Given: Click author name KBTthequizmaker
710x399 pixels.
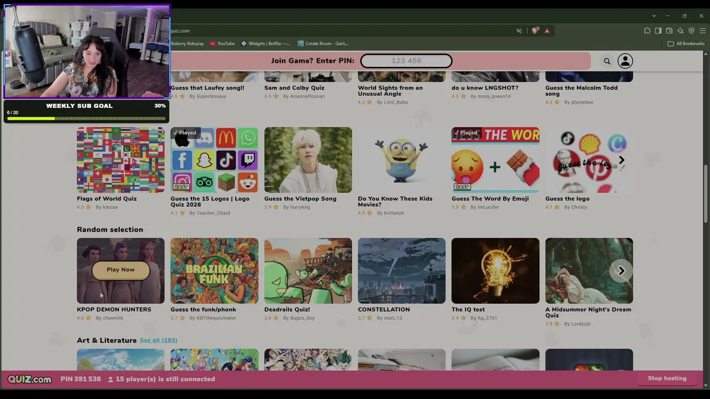Looking at the screenshot, I should tap(216, 318).
